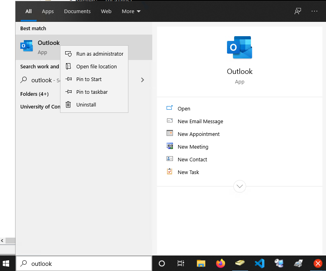The image size is (326, 271).
Task: Click New Task action
Action: [188, 172]
